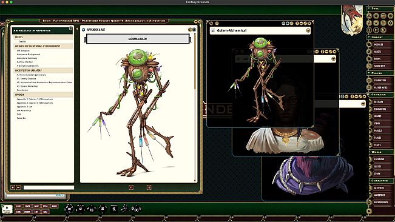Roll the d8 die
This screenshot has height=222, width=395.
click(103, 209)
